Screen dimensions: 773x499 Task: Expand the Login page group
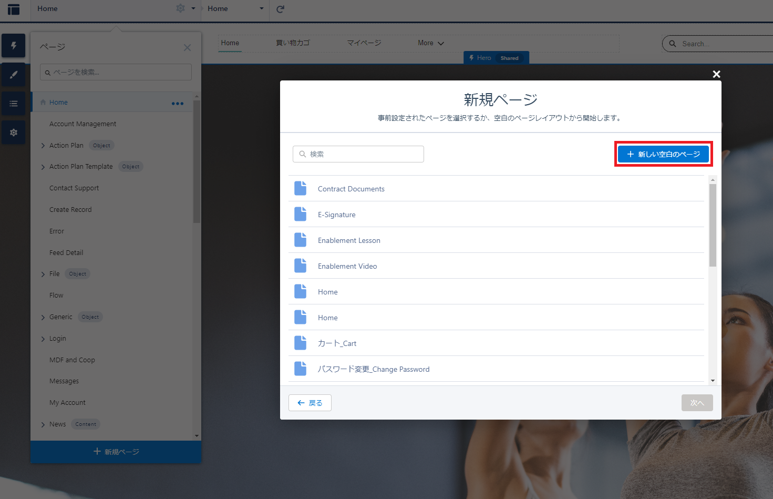(43, 339)
